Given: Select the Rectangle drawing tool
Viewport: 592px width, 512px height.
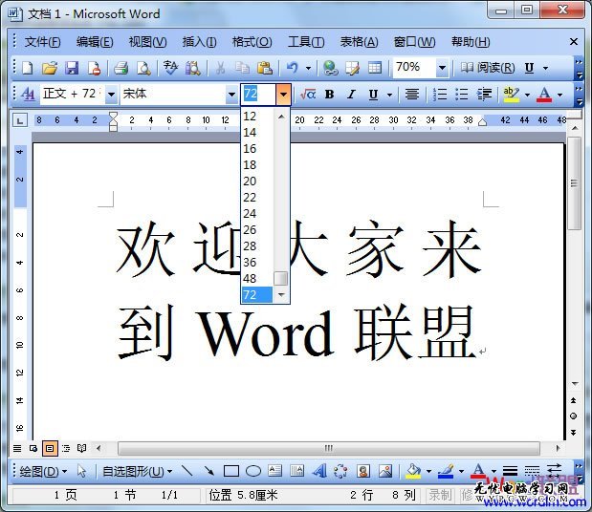Looking at the screenshot, I should (231, 471).
